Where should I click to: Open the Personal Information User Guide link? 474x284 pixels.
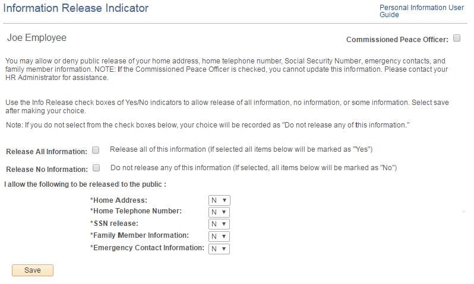click(421, 11)
